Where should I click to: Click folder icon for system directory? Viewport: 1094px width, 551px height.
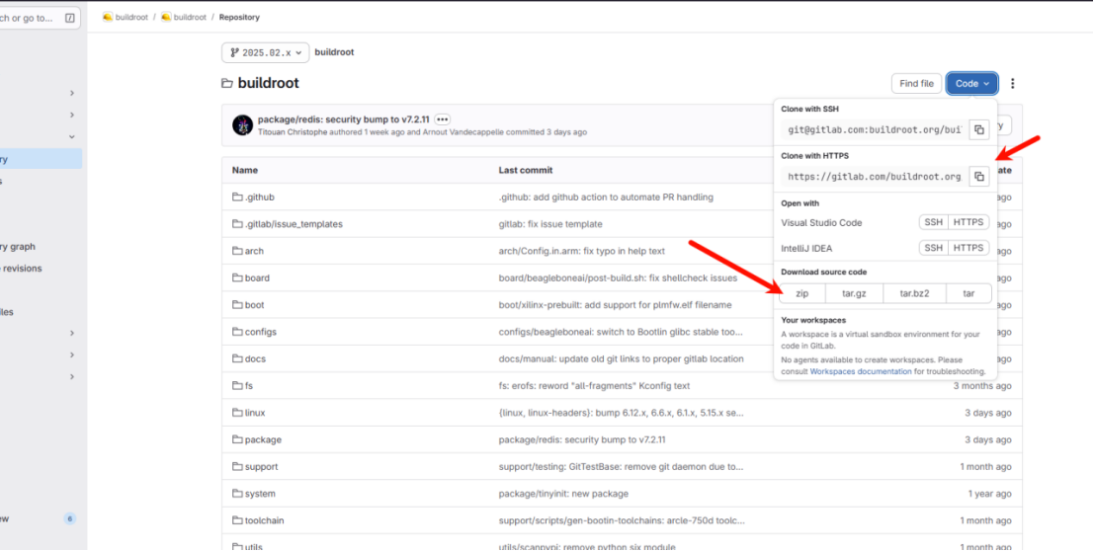click(x=237, y=494)
